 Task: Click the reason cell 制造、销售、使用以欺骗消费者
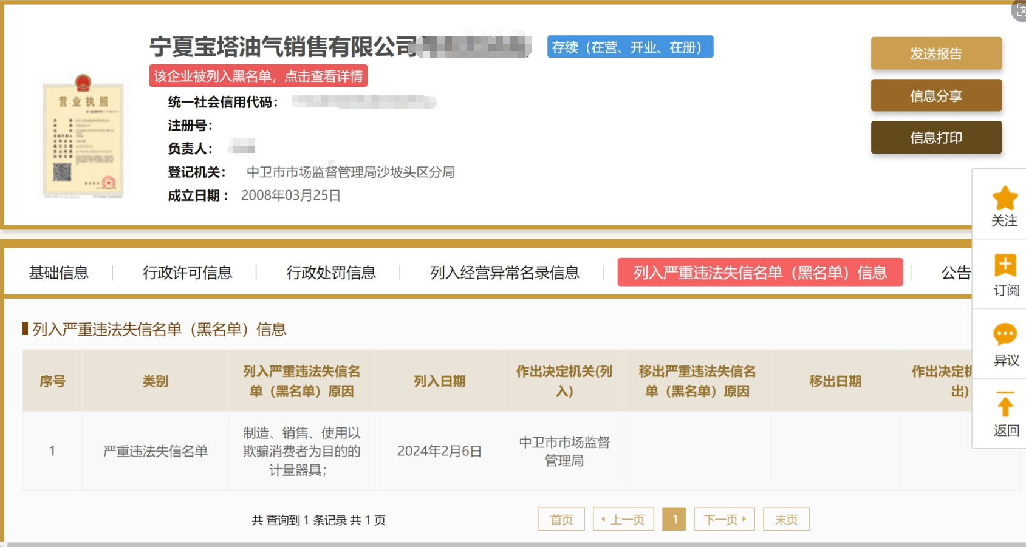tap(302, 451)
